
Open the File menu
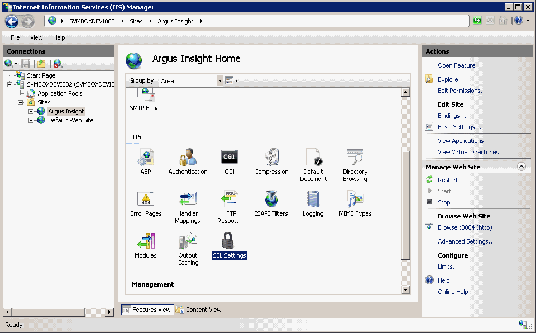pyautogui.click(x=15, y=37)
